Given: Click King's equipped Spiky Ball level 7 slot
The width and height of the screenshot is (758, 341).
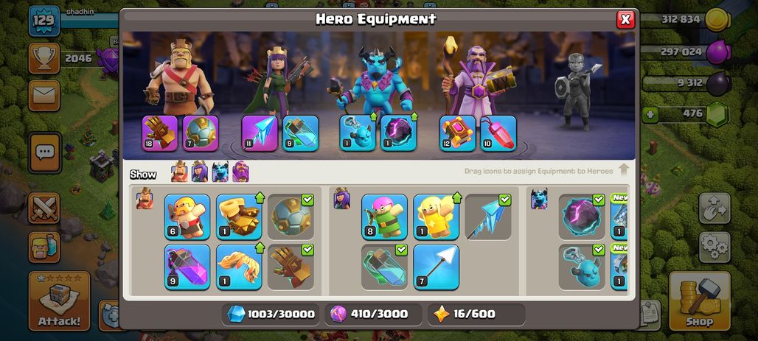Looking at the screenshot, I should pos(201,133).
